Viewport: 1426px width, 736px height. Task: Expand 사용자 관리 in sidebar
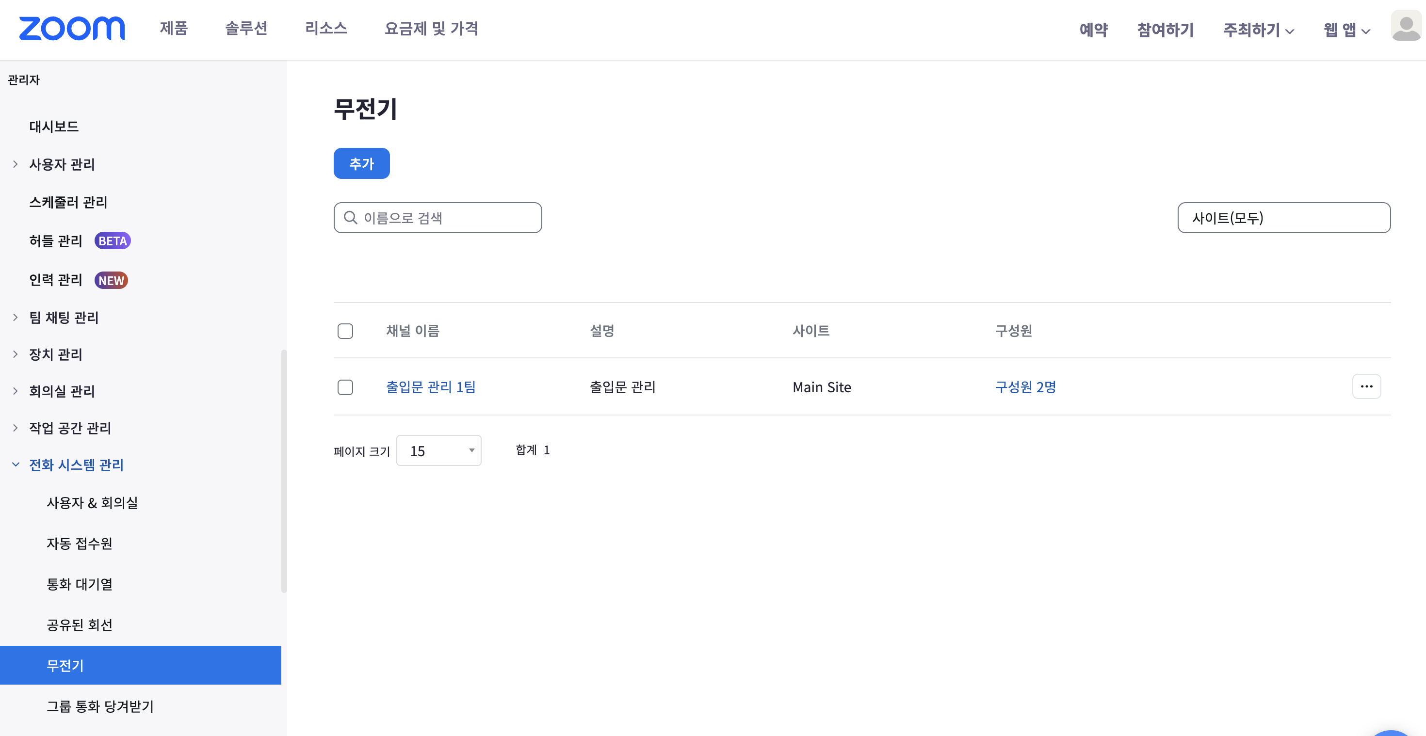pyautogui.click(x=16, y=164)
